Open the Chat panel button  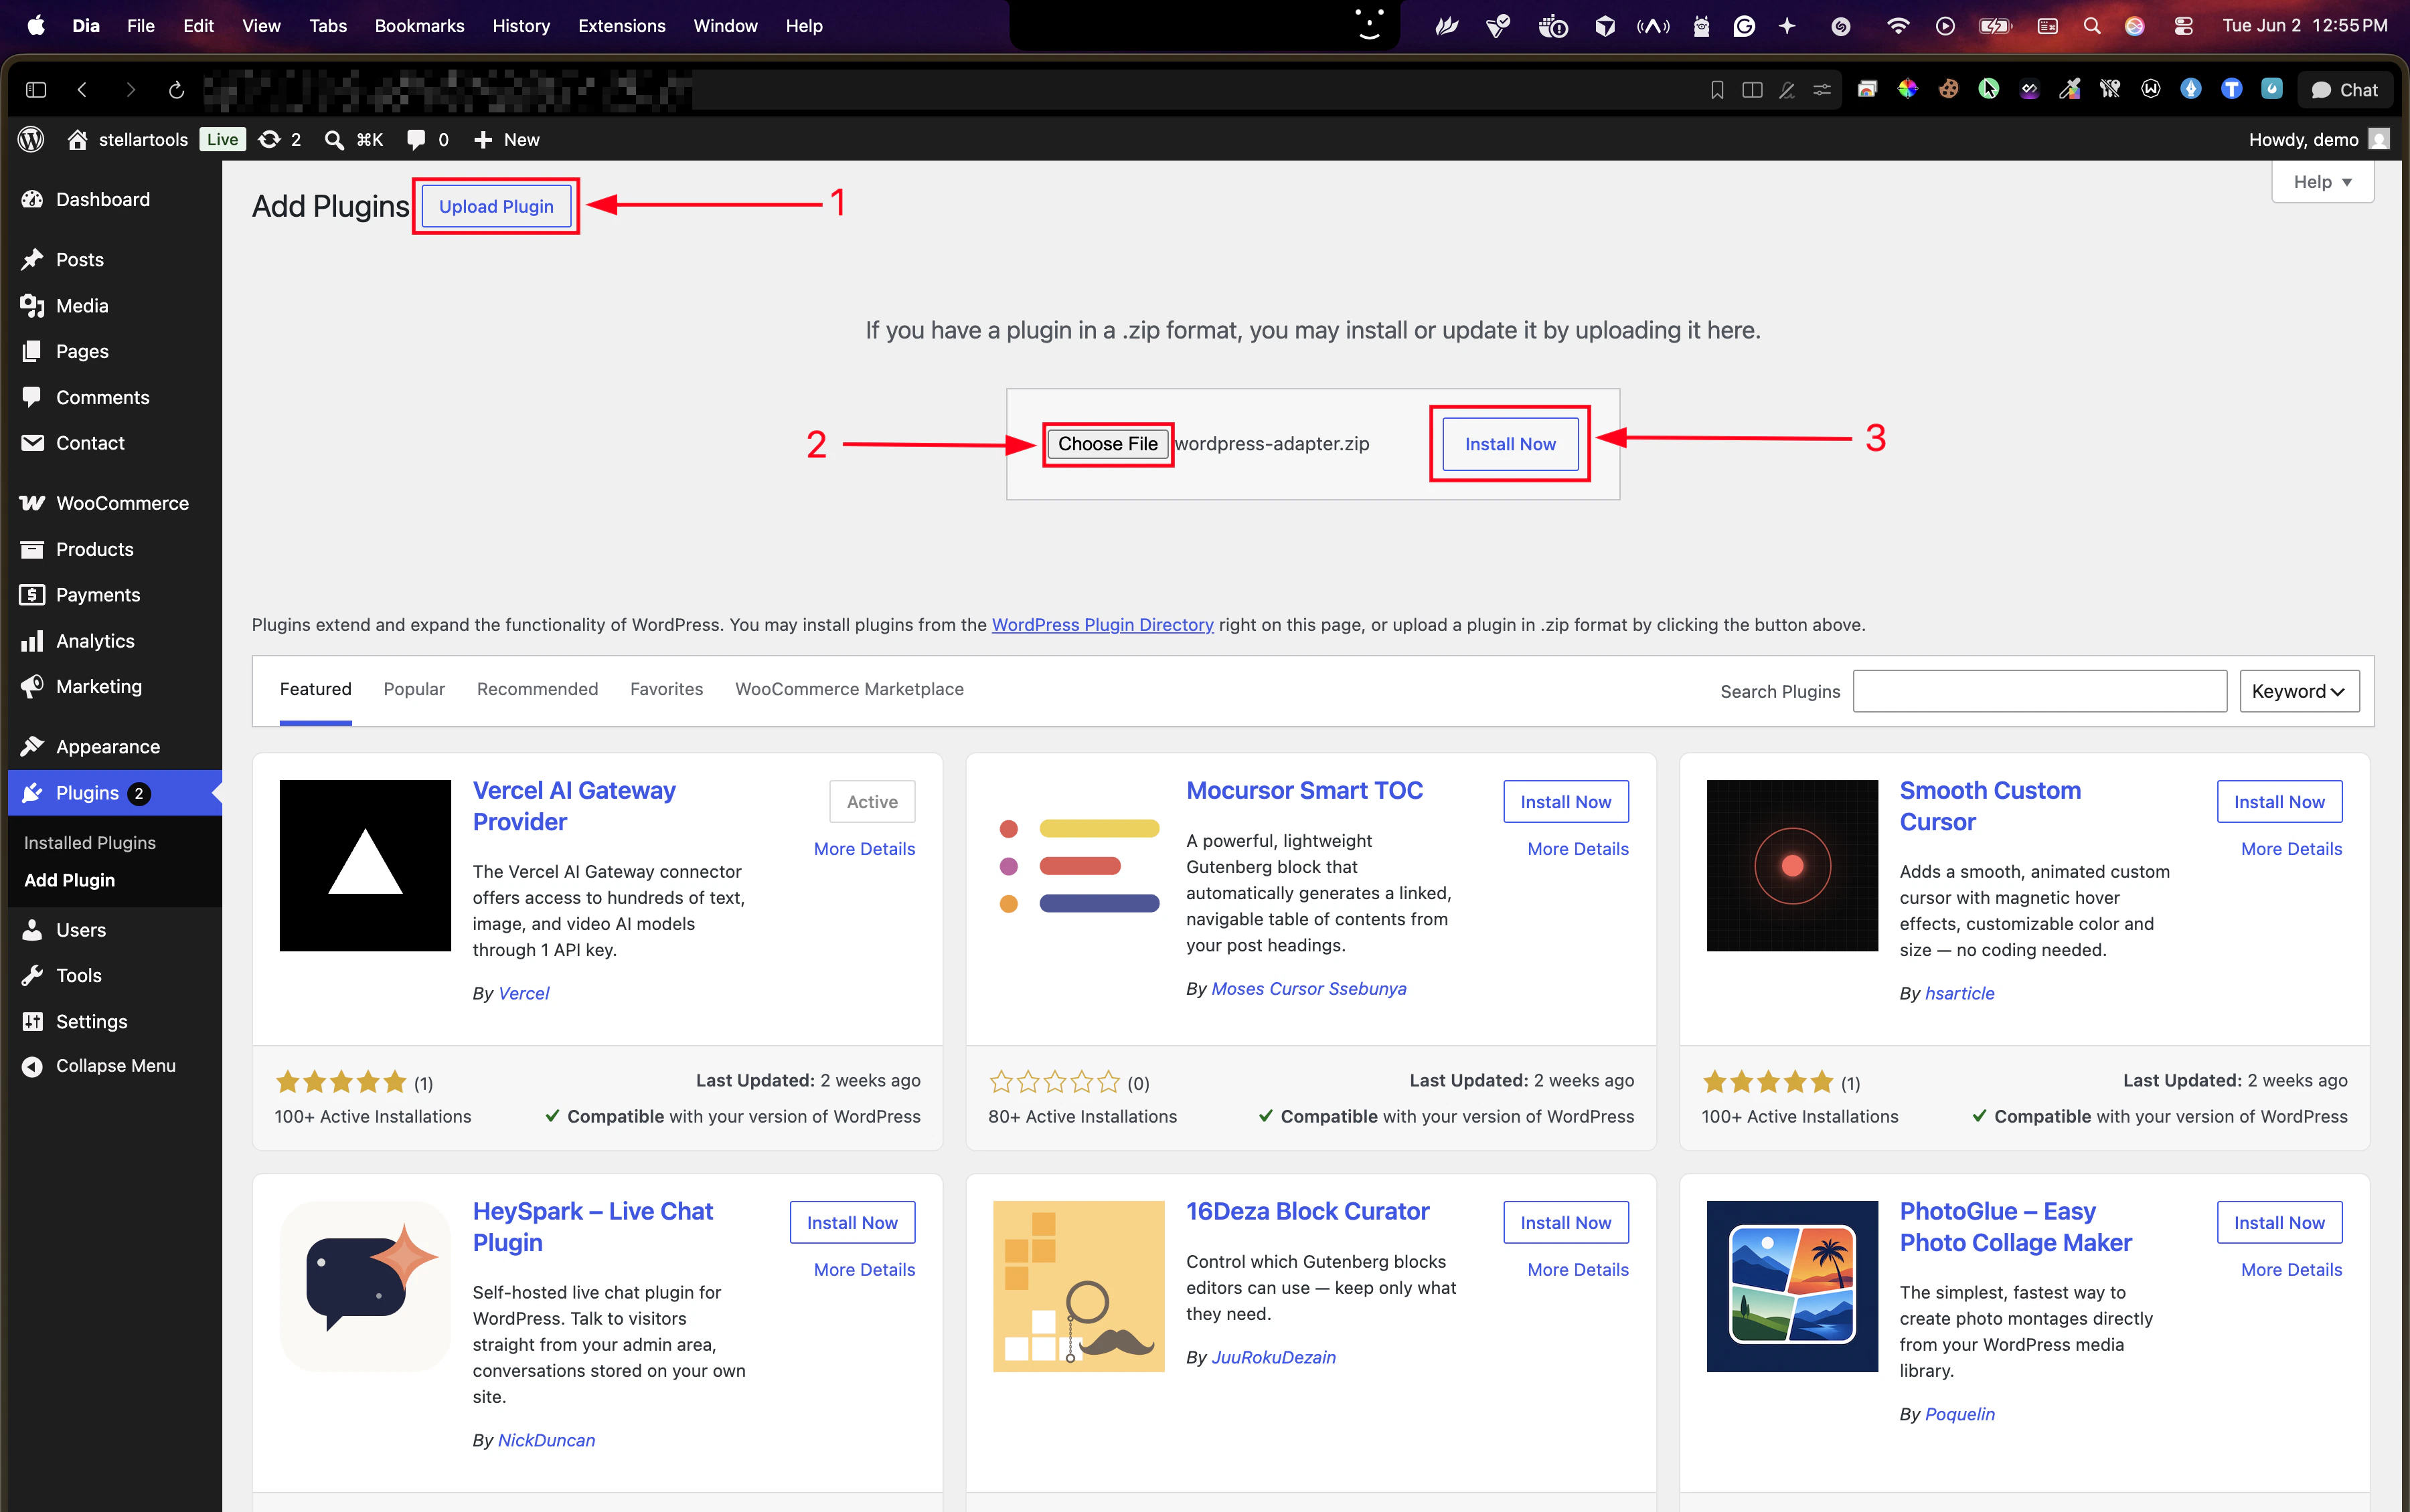2345,90
